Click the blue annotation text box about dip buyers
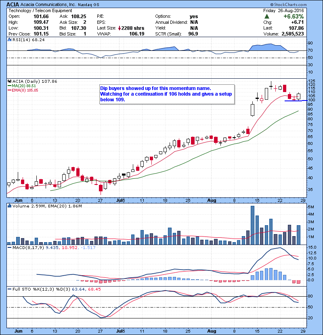The image size is (323, 335). [x=167, y=94]
